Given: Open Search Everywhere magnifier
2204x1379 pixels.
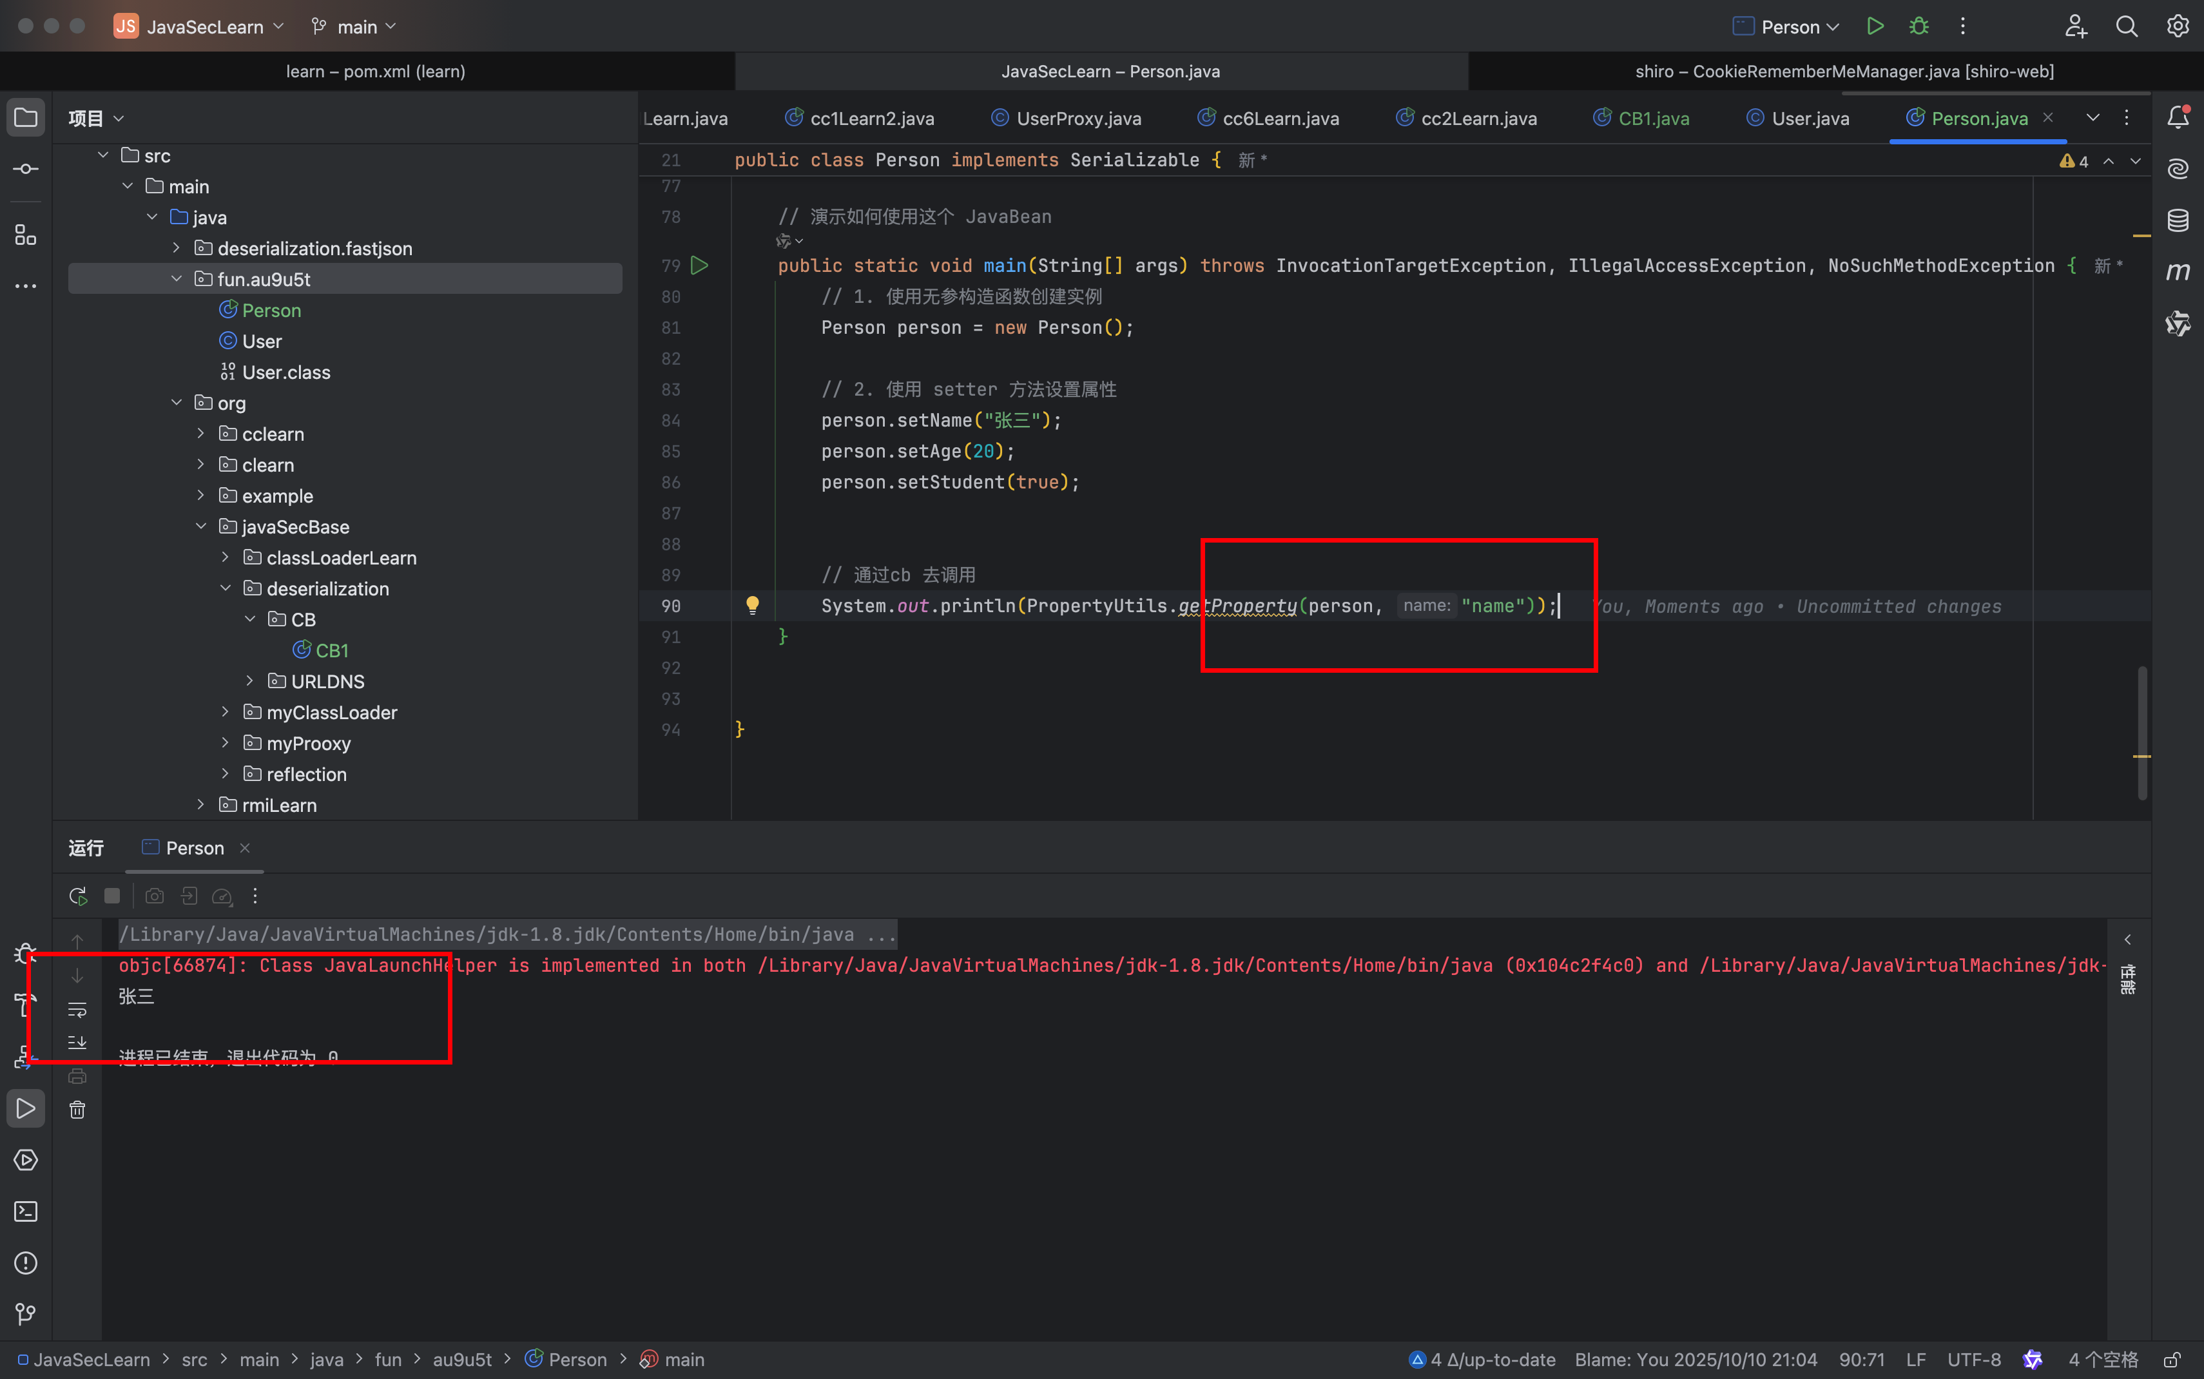Looking at the screenshot, I should pyautogui.click(x=2127, y=26).
